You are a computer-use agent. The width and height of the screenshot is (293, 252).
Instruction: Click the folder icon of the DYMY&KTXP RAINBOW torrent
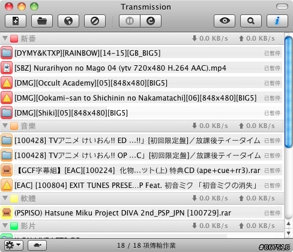(x=7, y=53)
